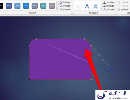
Task: Open the 形状填充 shape fill dropdown
Action: tap(66, 2)
